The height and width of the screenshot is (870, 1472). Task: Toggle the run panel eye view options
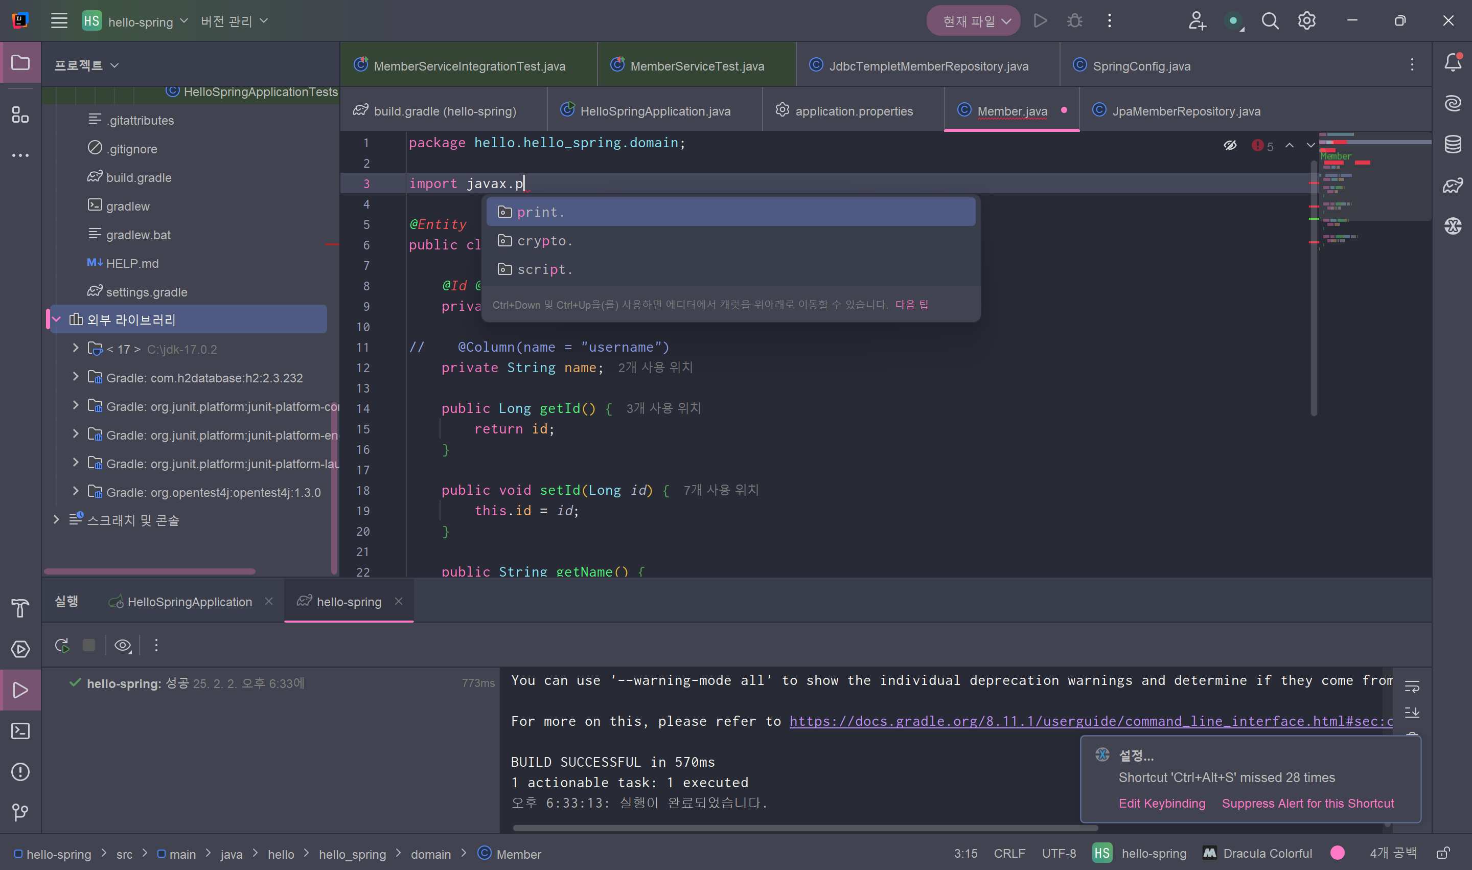123,646
